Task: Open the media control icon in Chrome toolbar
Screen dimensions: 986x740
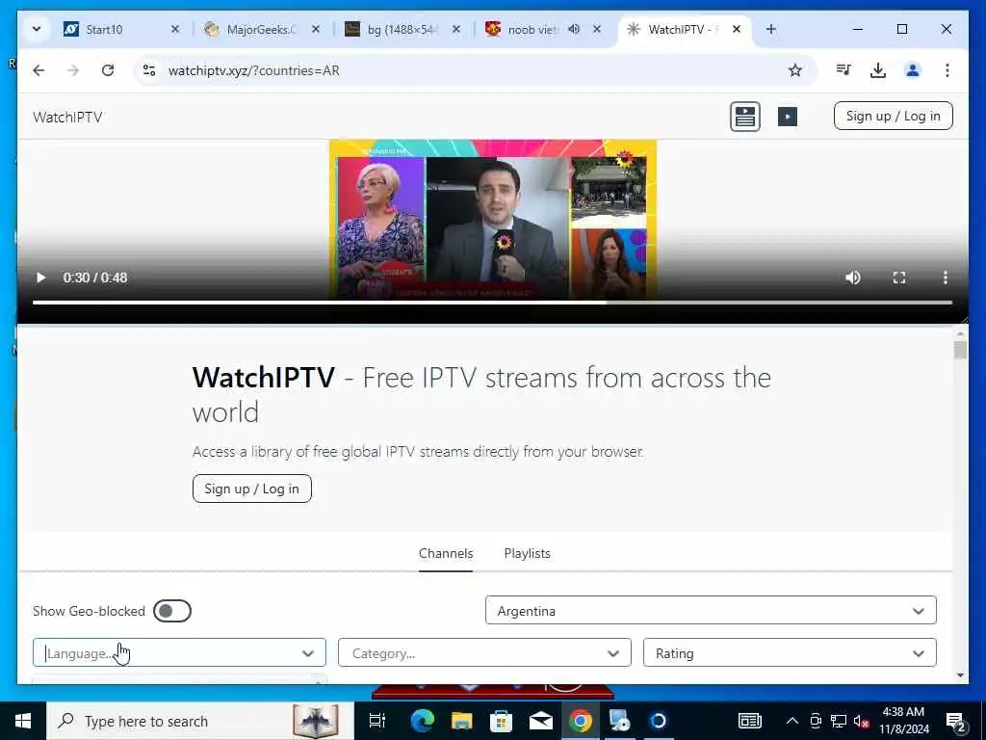Action: pos(843,69)
